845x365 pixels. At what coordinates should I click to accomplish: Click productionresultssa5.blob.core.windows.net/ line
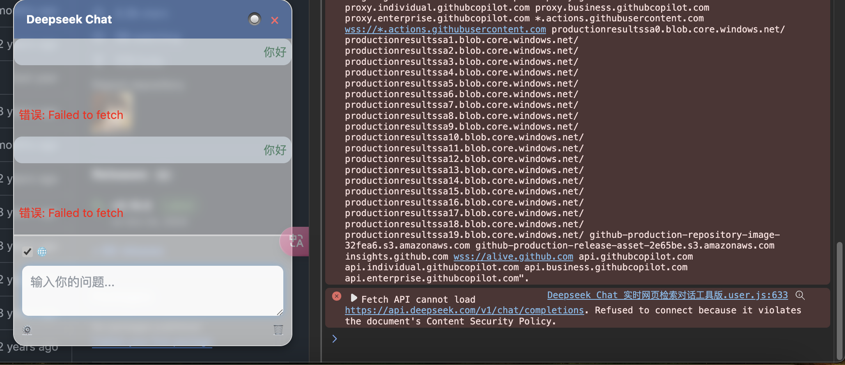[x=462, y=83]
